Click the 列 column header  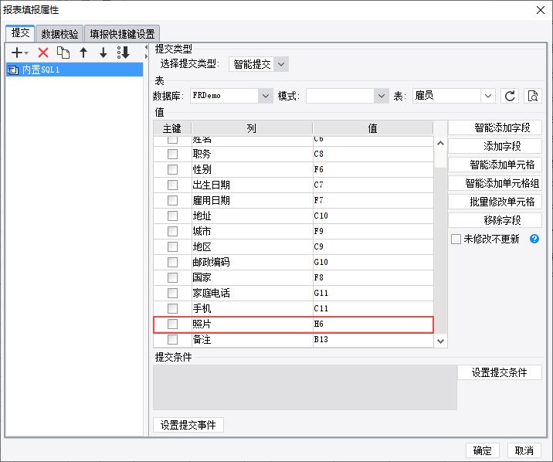click(252, 128)
